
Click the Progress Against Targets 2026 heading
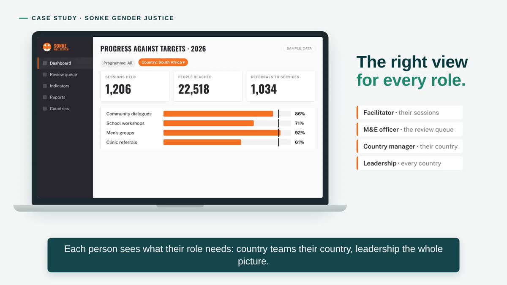pos(153,49)
